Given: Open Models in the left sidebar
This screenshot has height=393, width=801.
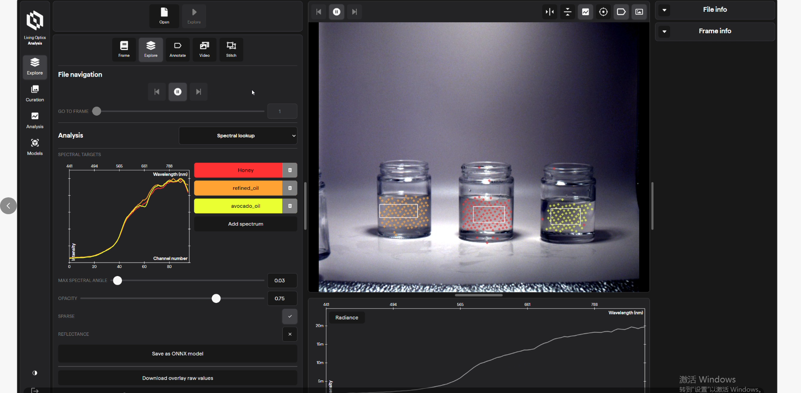Looking at the screenshot, I should (35, 147).
